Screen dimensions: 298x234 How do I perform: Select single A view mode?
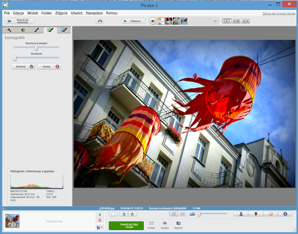(x=227, y=21)
